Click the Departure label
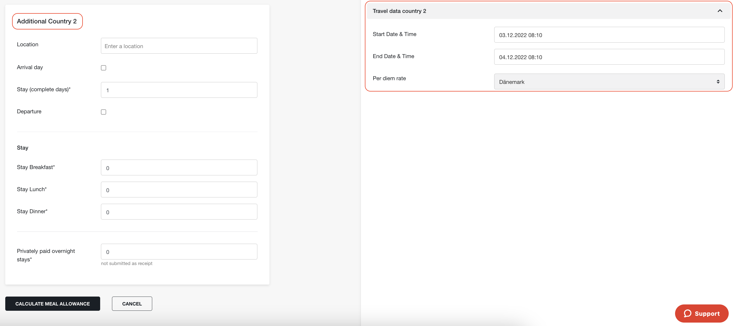 pos(29,111)
